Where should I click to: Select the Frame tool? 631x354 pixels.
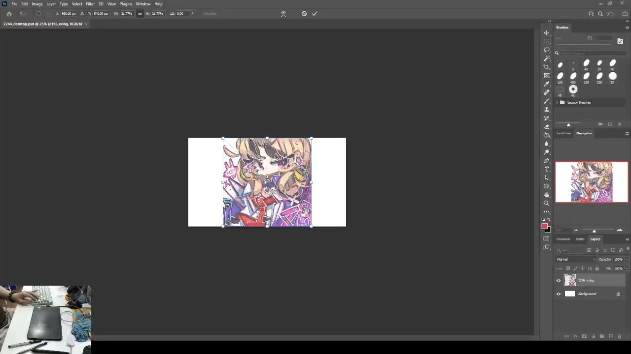pyautogui.click(x=546, y=75)
